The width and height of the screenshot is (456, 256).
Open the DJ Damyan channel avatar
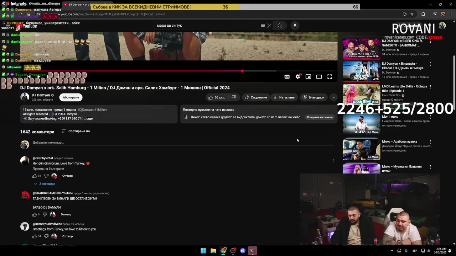tap(25, 97)
